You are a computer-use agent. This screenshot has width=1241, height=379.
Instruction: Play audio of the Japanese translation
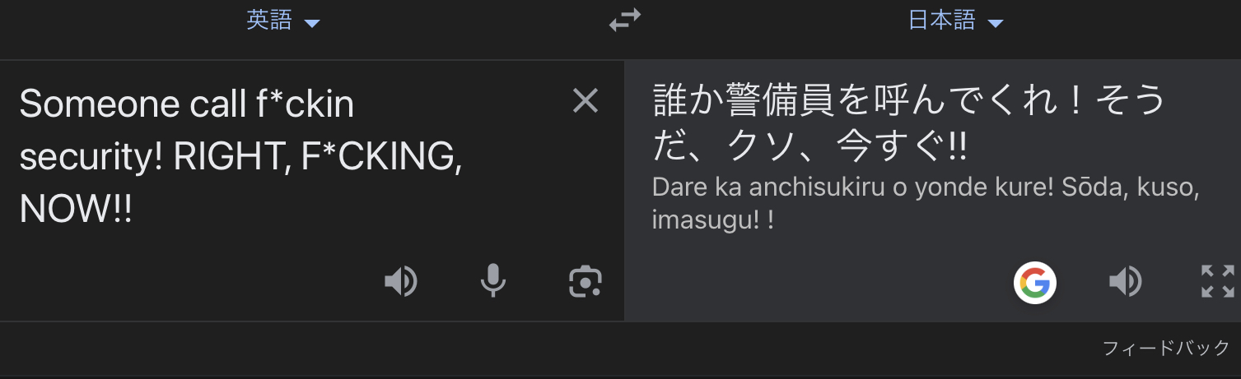coord(1126,282)
